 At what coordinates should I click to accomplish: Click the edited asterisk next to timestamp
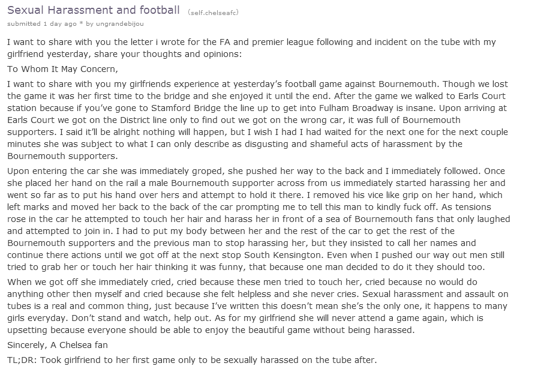(x=81, y=24)
